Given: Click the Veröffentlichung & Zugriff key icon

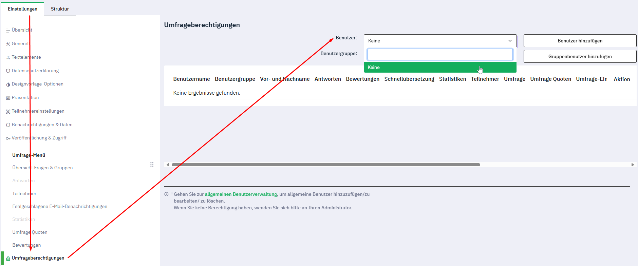Looking at the screenshot, I should coord(8,138).
